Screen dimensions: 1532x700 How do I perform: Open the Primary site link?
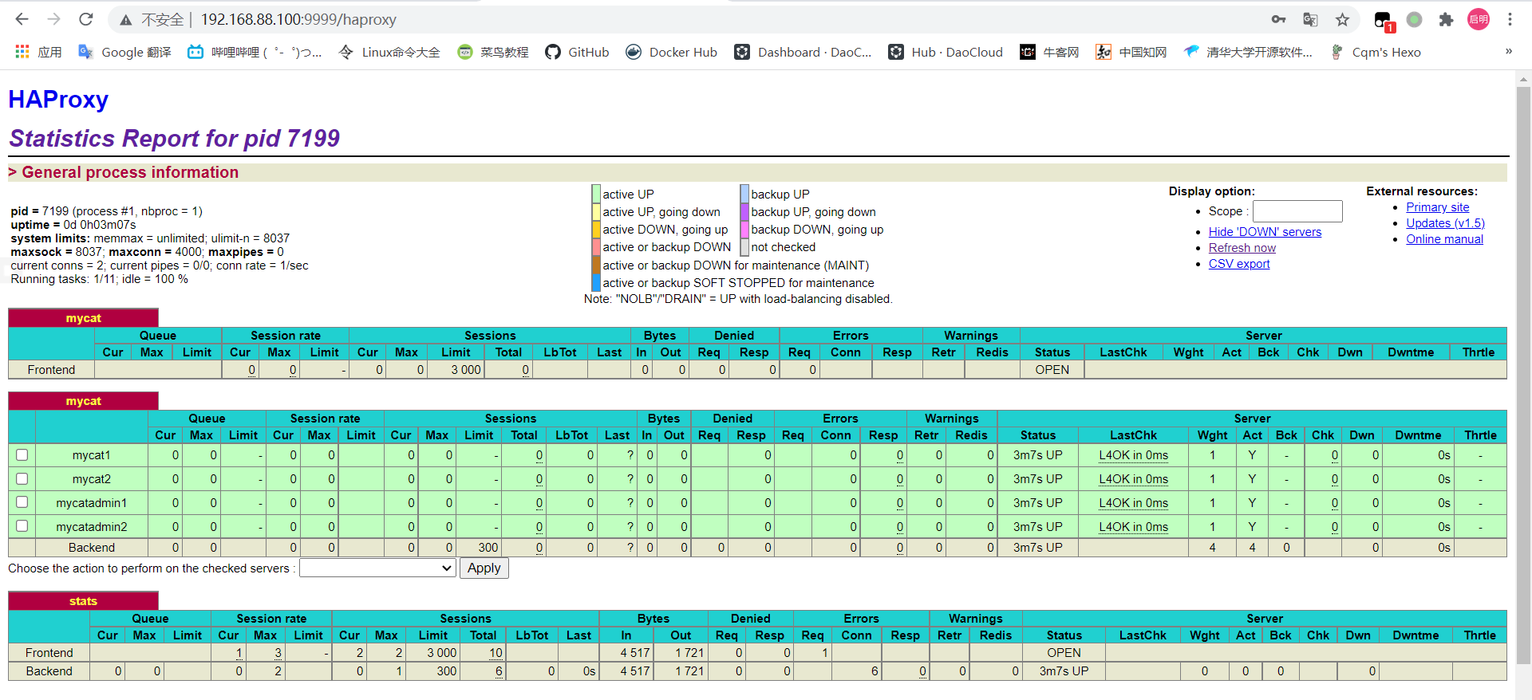(x=1437, y=207)
